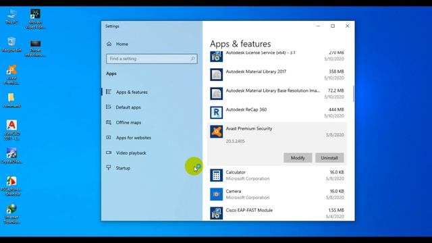Select Autodesk ReCap 360 entry text
Image resolution: width=432 pixels, height=243 pixels.
(246, 109)
